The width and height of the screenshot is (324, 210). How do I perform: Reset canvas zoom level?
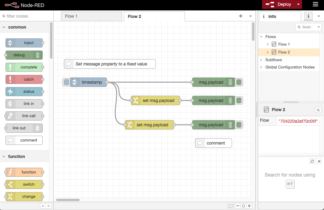pos(243,206)
